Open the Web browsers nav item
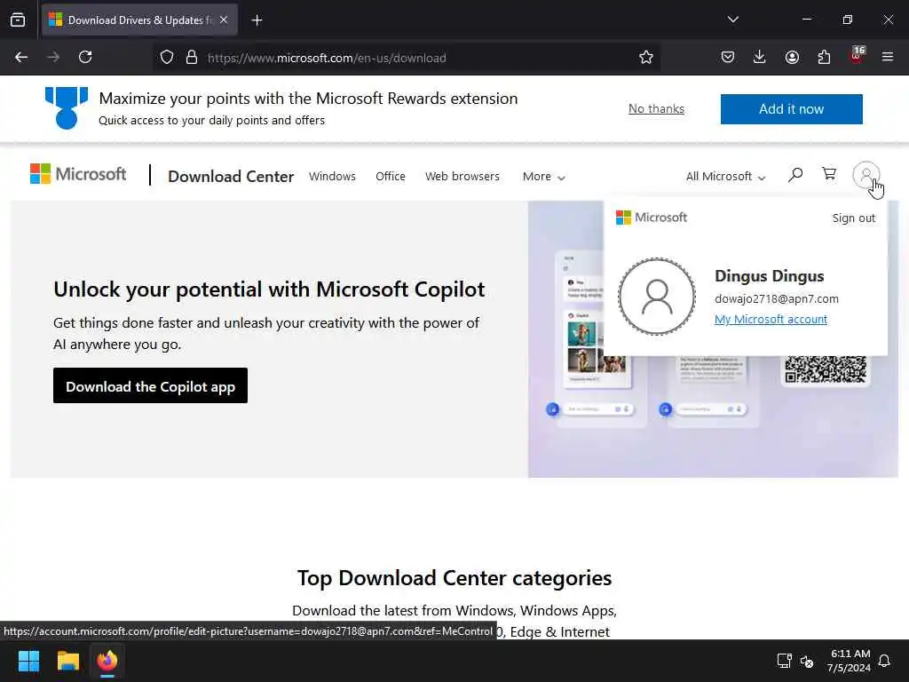Viewport: 909px width, 682px height. point(462,177)
